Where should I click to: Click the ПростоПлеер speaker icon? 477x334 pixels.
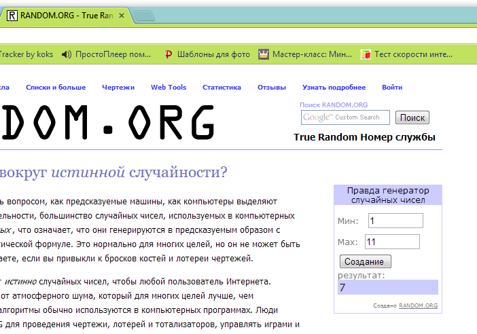[67, 54]
